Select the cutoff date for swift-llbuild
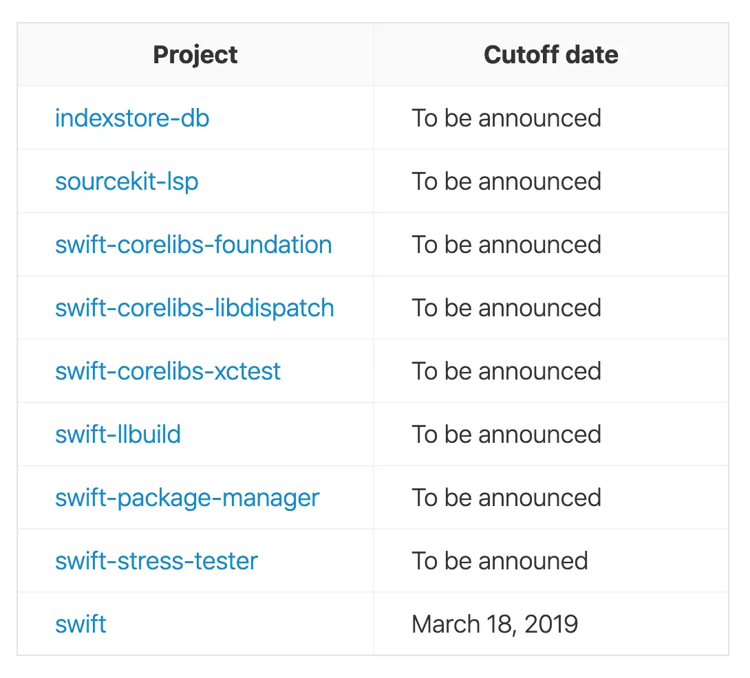Image resolution: width=750 pixels, height=678 pixels. tap(506, 435)
